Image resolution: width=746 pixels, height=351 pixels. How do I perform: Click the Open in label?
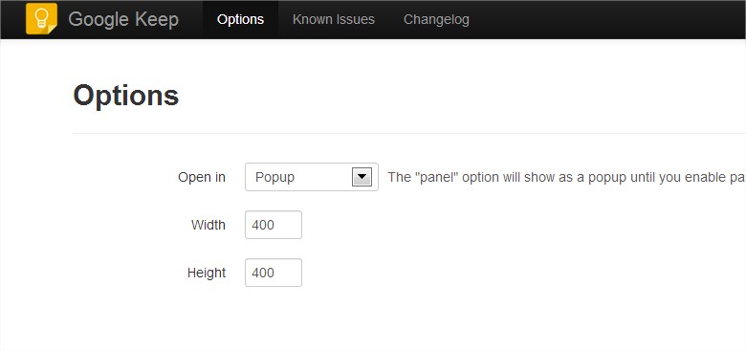pos(202,177)
